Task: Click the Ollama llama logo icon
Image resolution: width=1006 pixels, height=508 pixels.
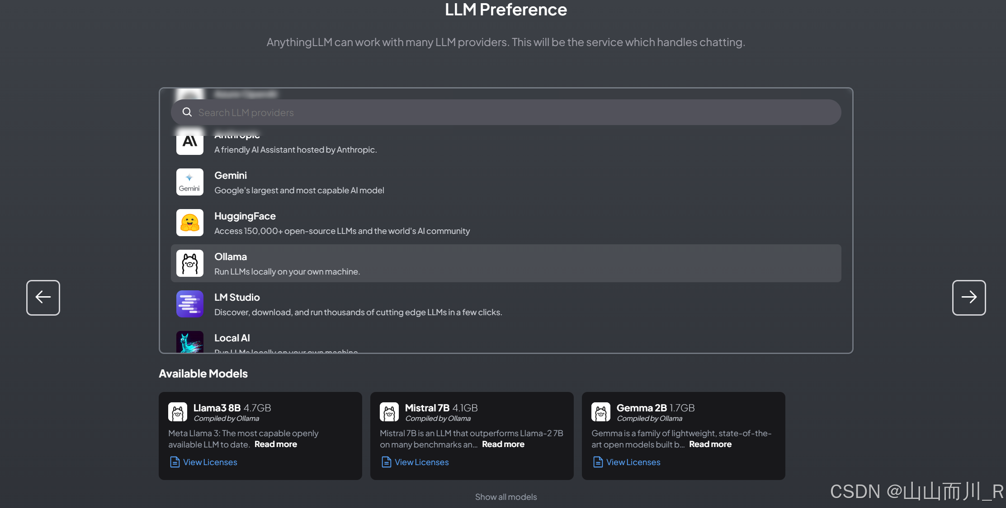Action: click(189, 263)
